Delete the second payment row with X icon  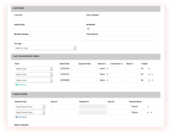pos(151,113)
